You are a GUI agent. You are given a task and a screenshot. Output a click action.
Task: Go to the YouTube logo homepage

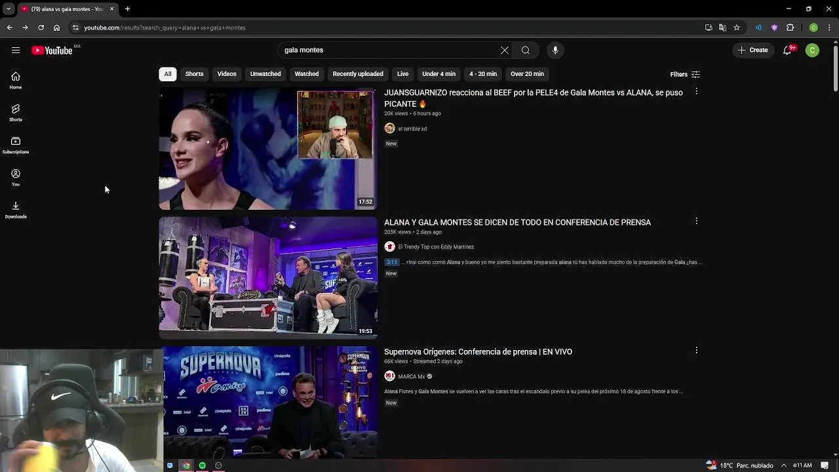pyautogui.click(x=52, y=50)
